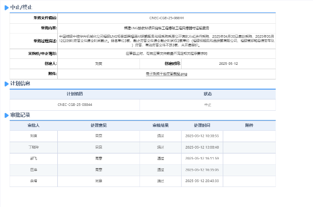The image size is (313, 207).
Task: Click the 采购文件编码 value CNEC-CGB-25-08844
Action: 167,18
